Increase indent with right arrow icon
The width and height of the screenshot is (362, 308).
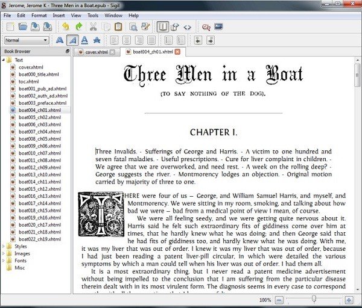pos(211,40)
